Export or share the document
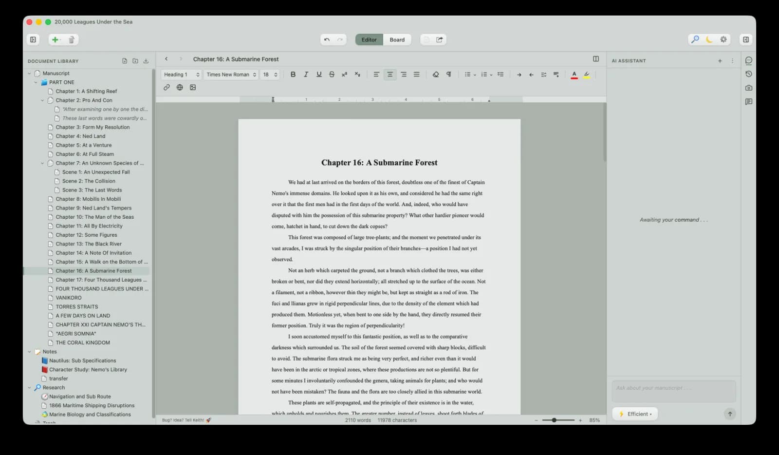The image size is (779, 455). [x=440, y=39]
